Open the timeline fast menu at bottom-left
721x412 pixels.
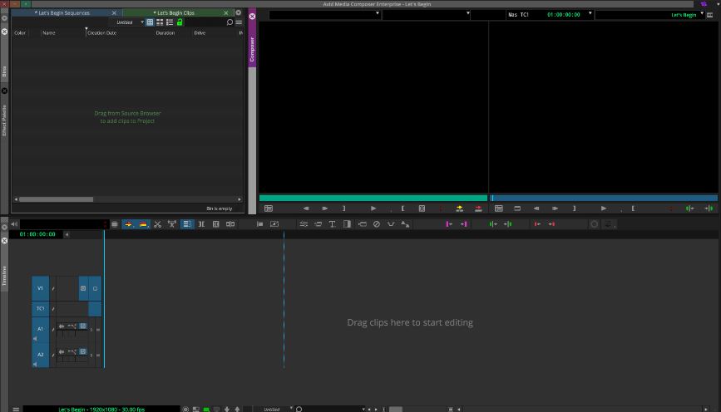[16, 409]
